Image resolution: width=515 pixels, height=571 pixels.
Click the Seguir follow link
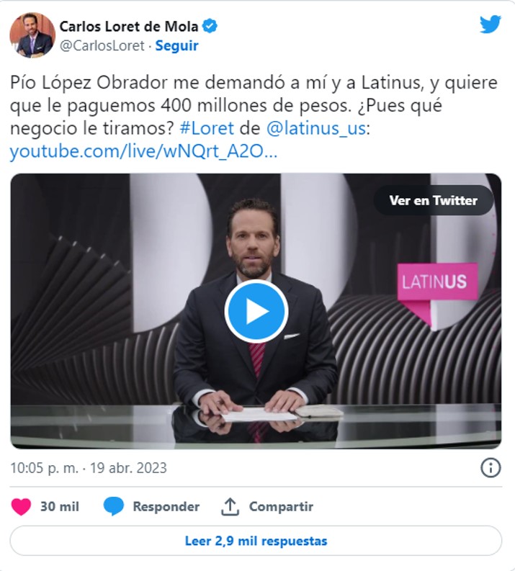click(176, 46)
